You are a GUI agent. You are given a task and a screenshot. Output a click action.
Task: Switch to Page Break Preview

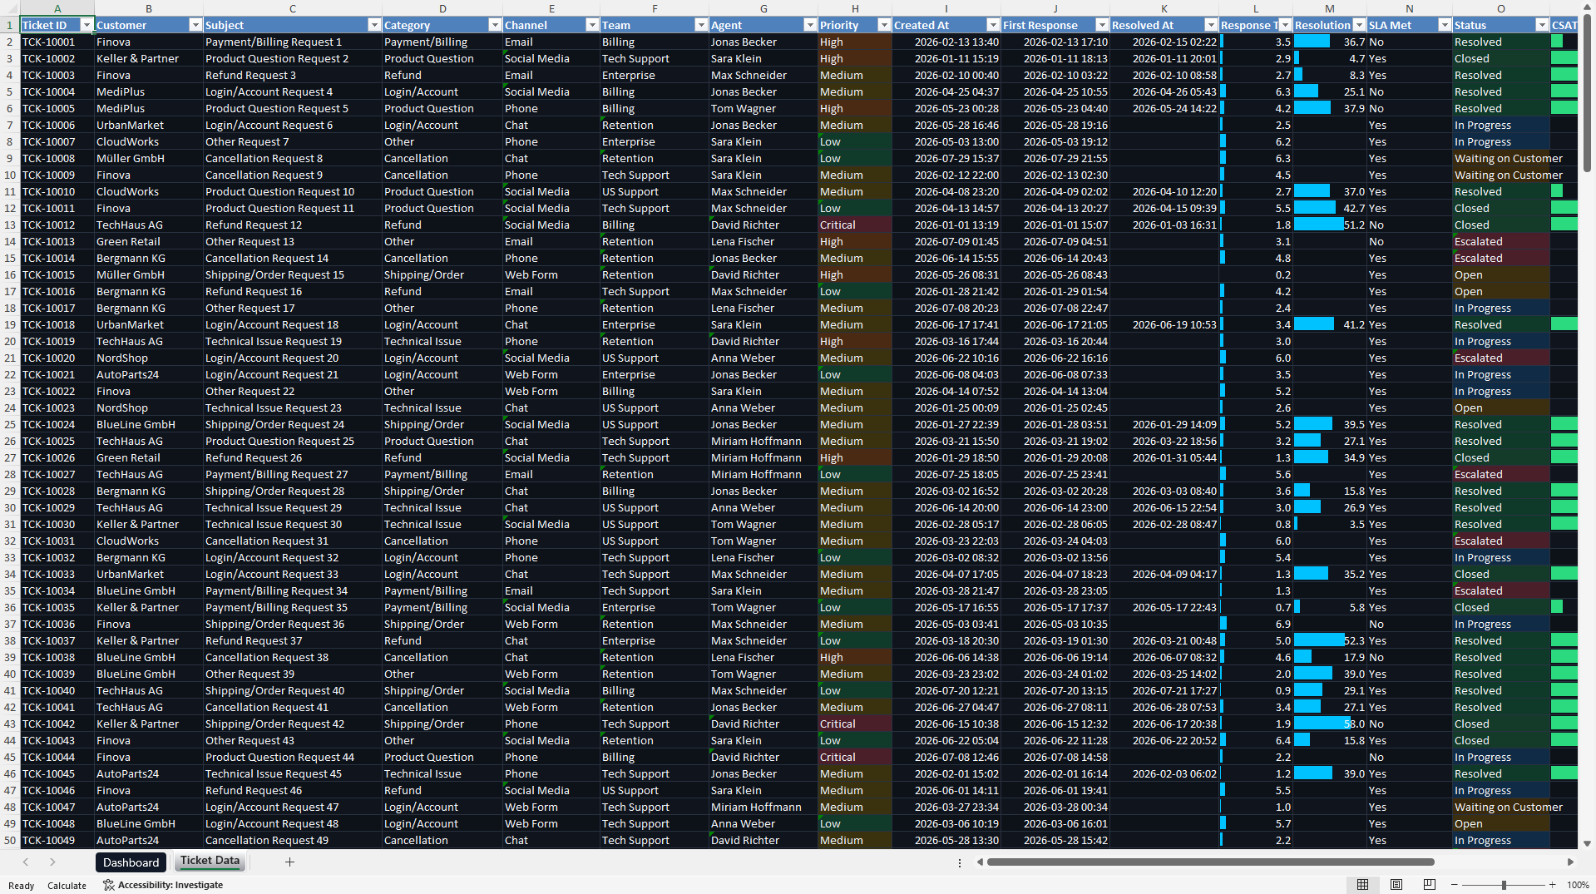pyautogui.click(x=1430, y=885)
